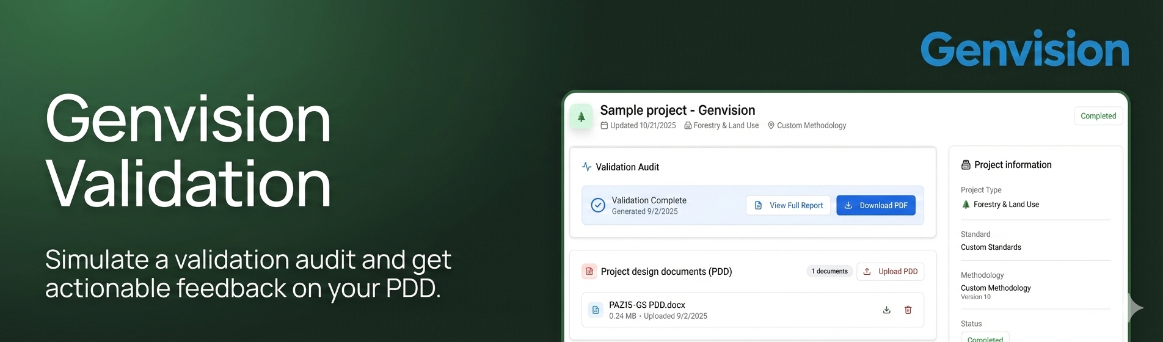Click the blue Genvision logo
Screen dimensions: 1163x342
1024,49
